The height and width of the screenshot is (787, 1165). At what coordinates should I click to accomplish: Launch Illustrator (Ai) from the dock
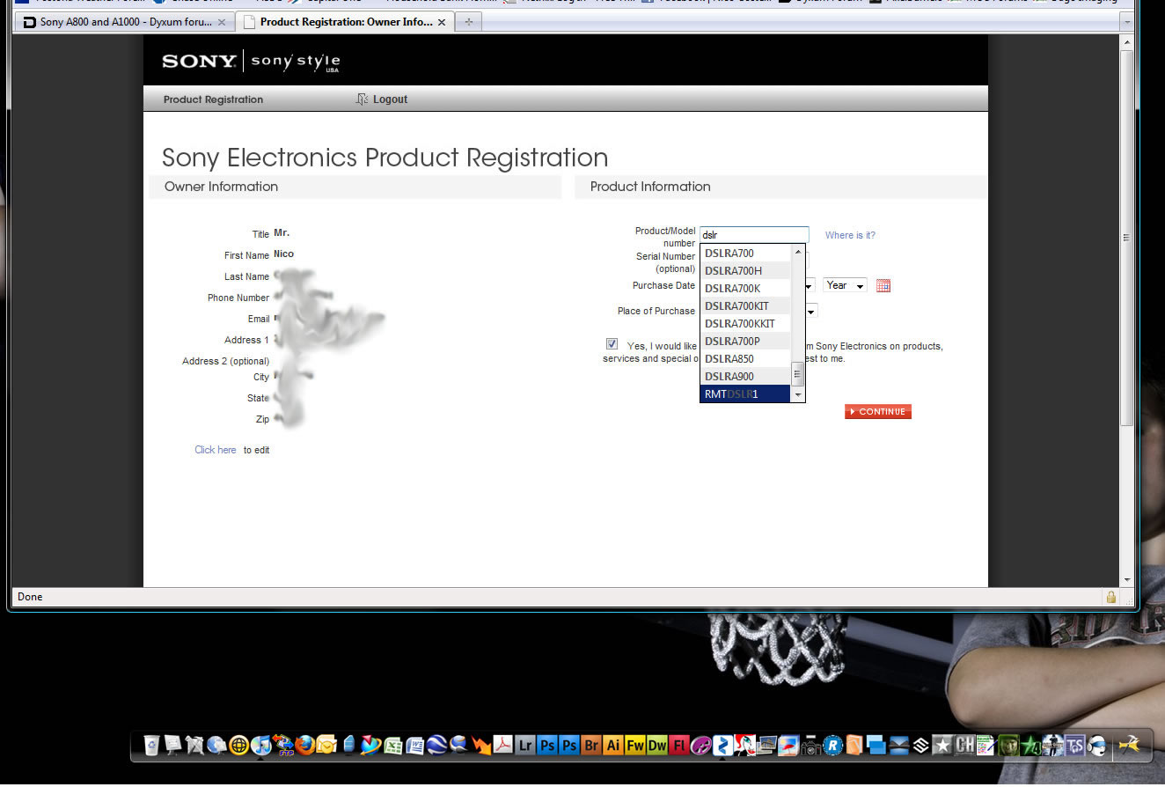point(613,746)
